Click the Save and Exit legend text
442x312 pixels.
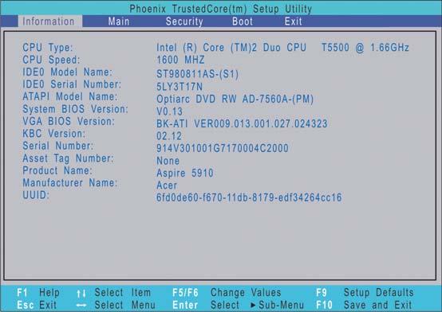377,305
